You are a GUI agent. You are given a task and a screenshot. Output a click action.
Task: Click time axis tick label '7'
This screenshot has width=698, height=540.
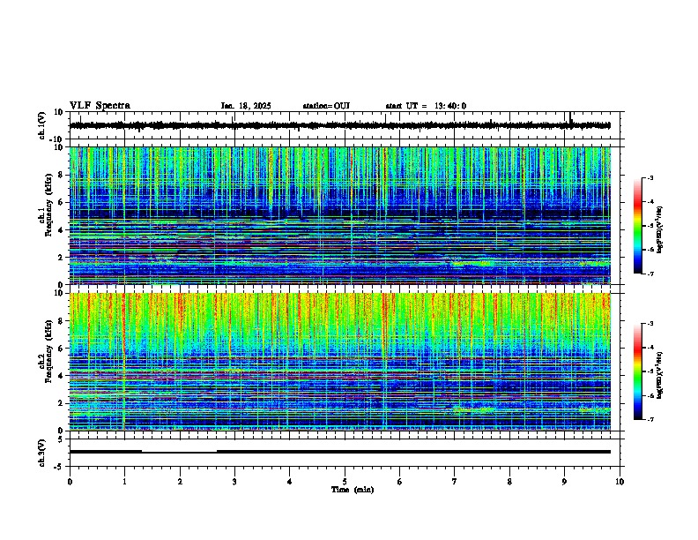(x=455, y=482)
